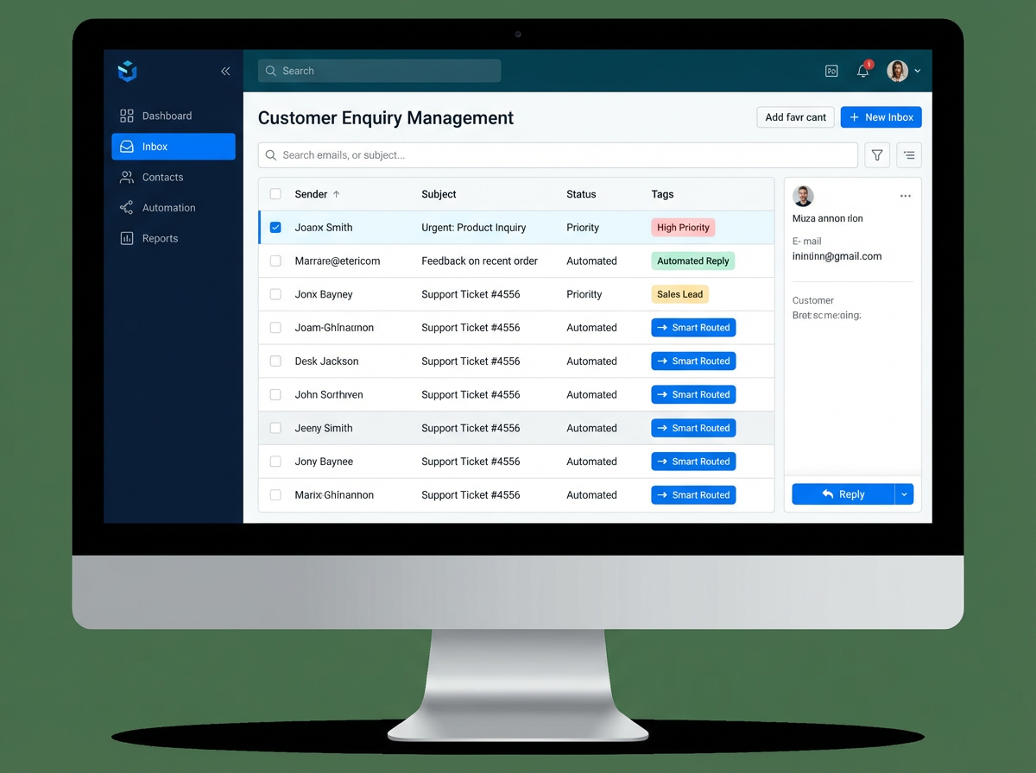
Task: Click the New Inbox button
Action: [x=881, y=117]
